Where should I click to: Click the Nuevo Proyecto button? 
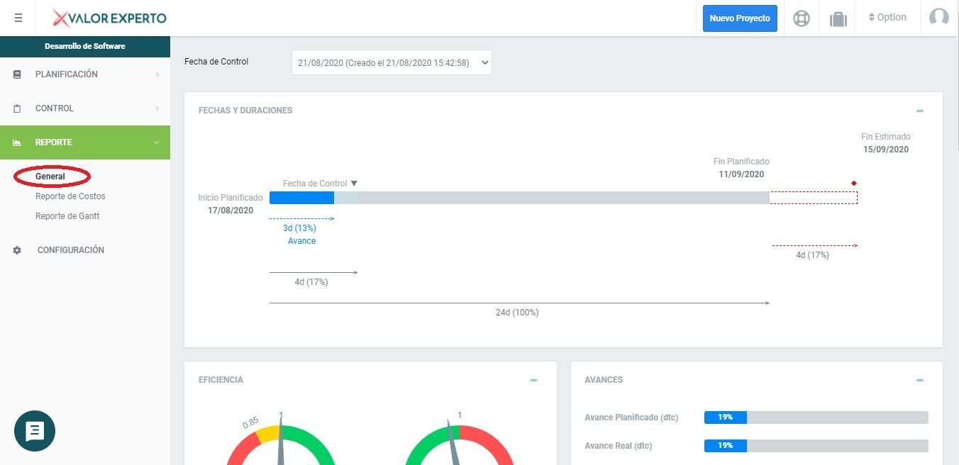(740, 18)
